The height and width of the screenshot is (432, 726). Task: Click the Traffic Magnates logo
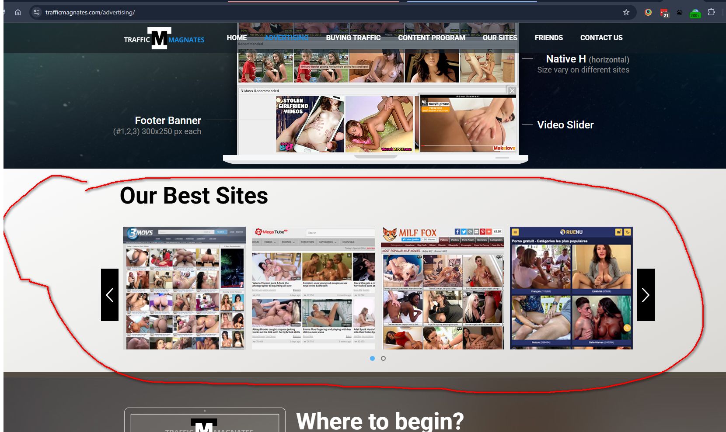click(164, 38)
